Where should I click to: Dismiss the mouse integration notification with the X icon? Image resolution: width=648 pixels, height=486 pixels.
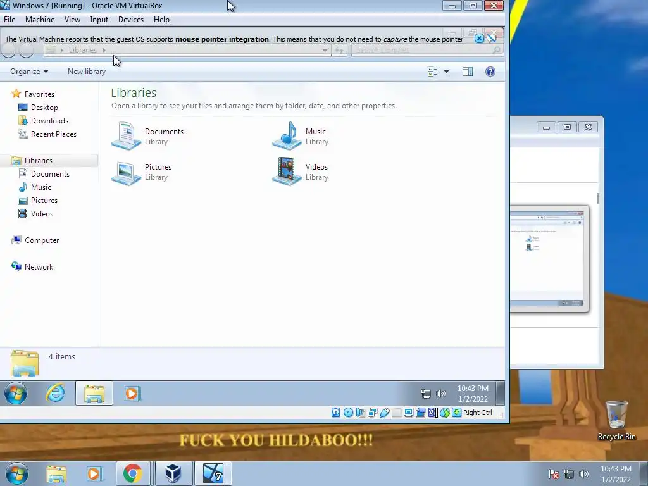point(479,39)
